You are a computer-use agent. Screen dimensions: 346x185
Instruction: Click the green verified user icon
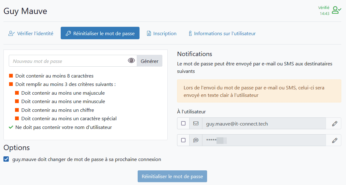(x=336, y=10)
